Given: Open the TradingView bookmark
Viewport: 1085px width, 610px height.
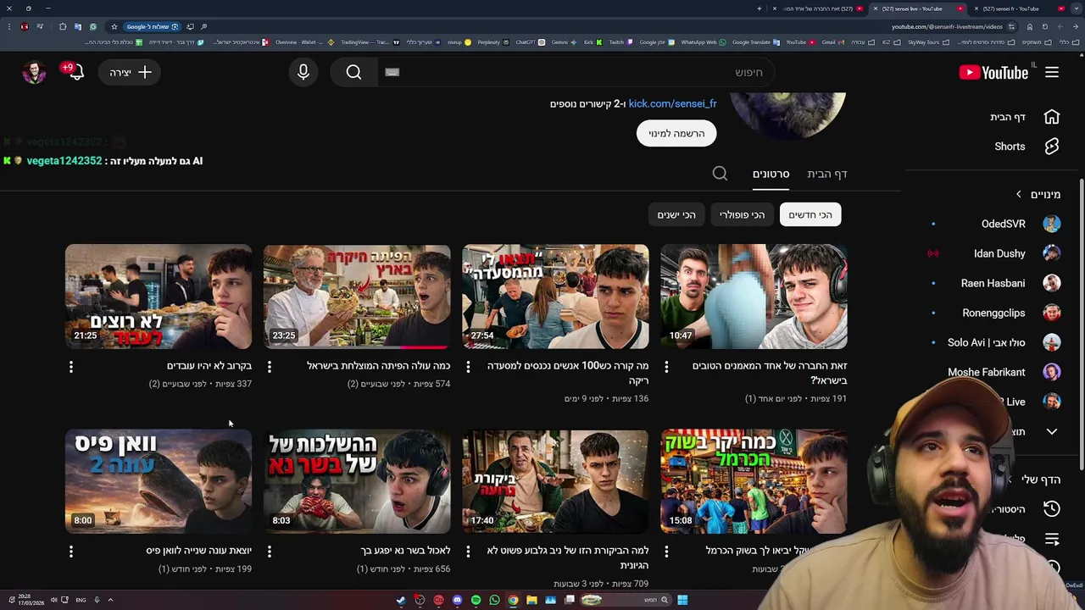Looking at the screenshot, I should click(x=364, y=42).
